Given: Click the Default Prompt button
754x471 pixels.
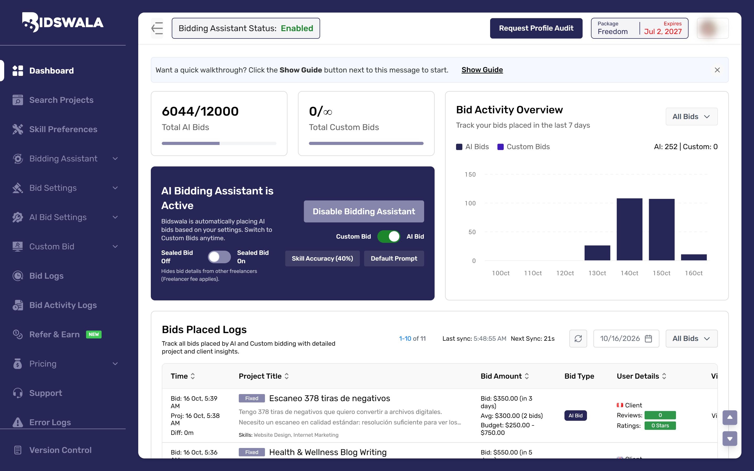Looking at the screenshot, I should click(394, 259).
